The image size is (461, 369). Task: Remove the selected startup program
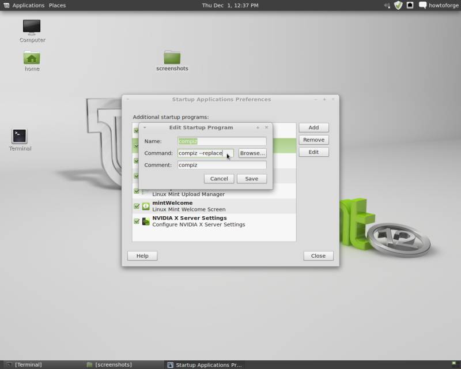tap(313, 140)
